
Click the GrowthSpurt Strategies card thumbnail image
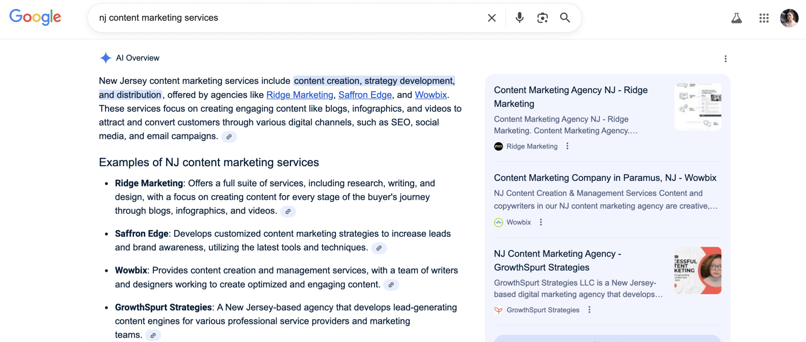point(698,270)
